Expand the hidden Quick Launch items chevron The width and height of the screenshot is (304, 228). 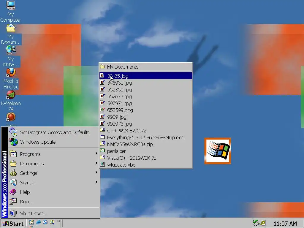coord(59,221)
